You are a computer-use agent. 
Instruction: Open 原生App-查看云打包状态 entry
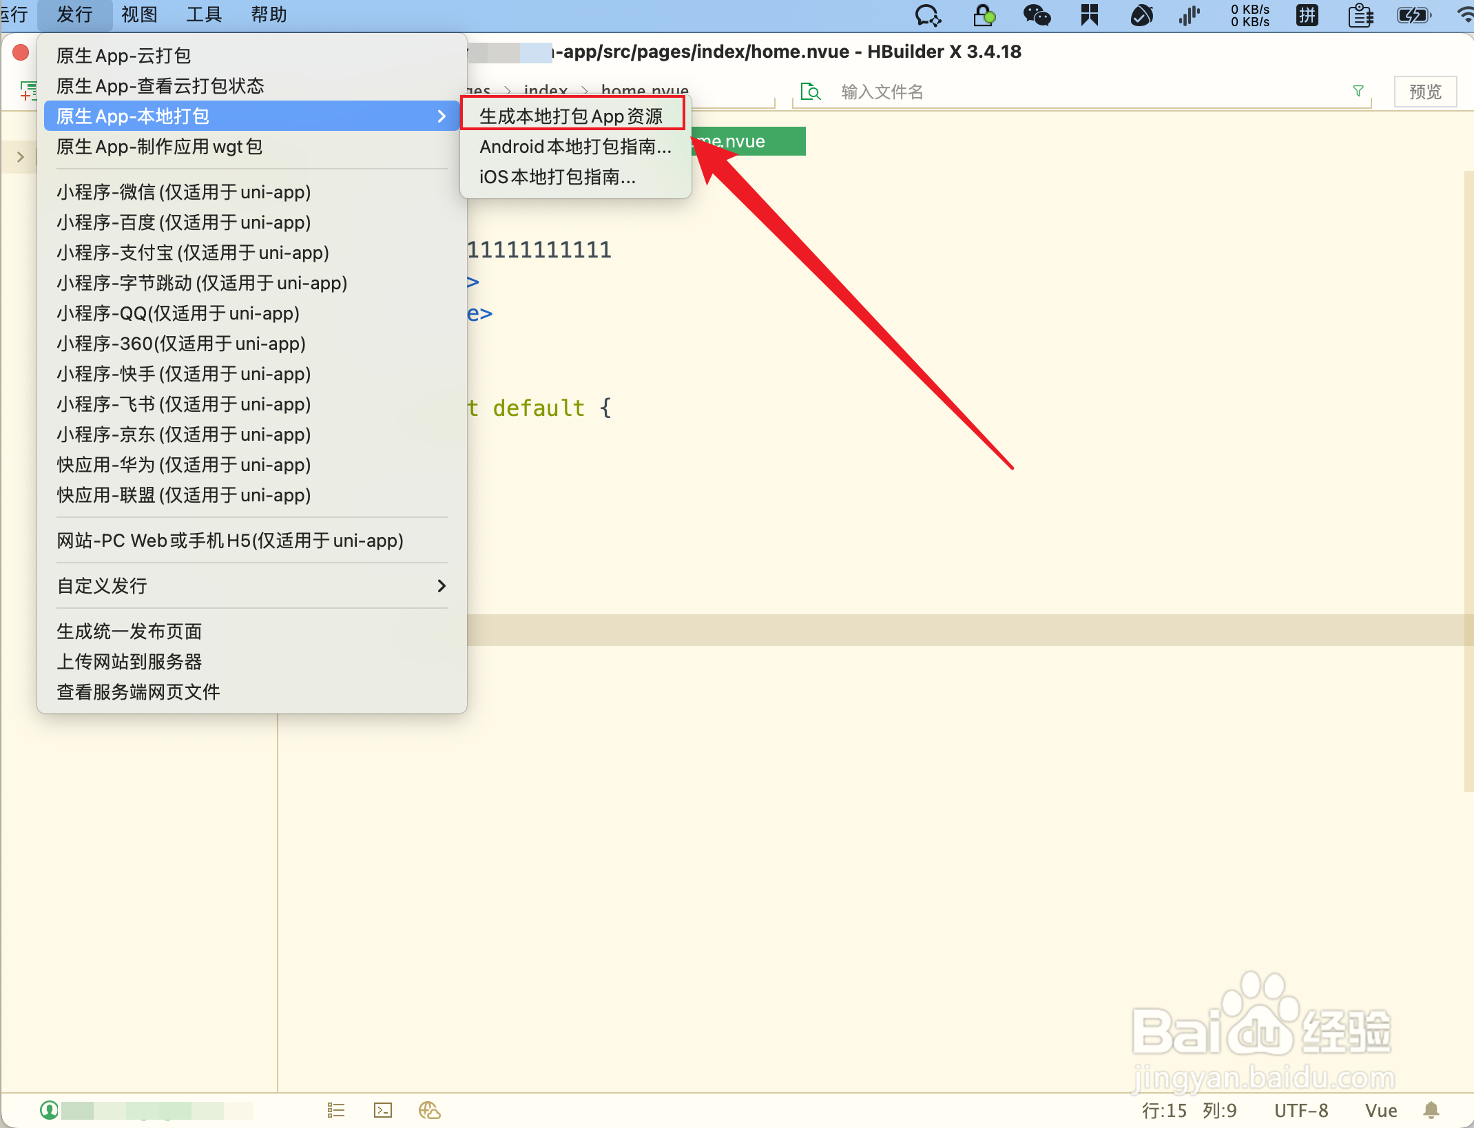252,85
